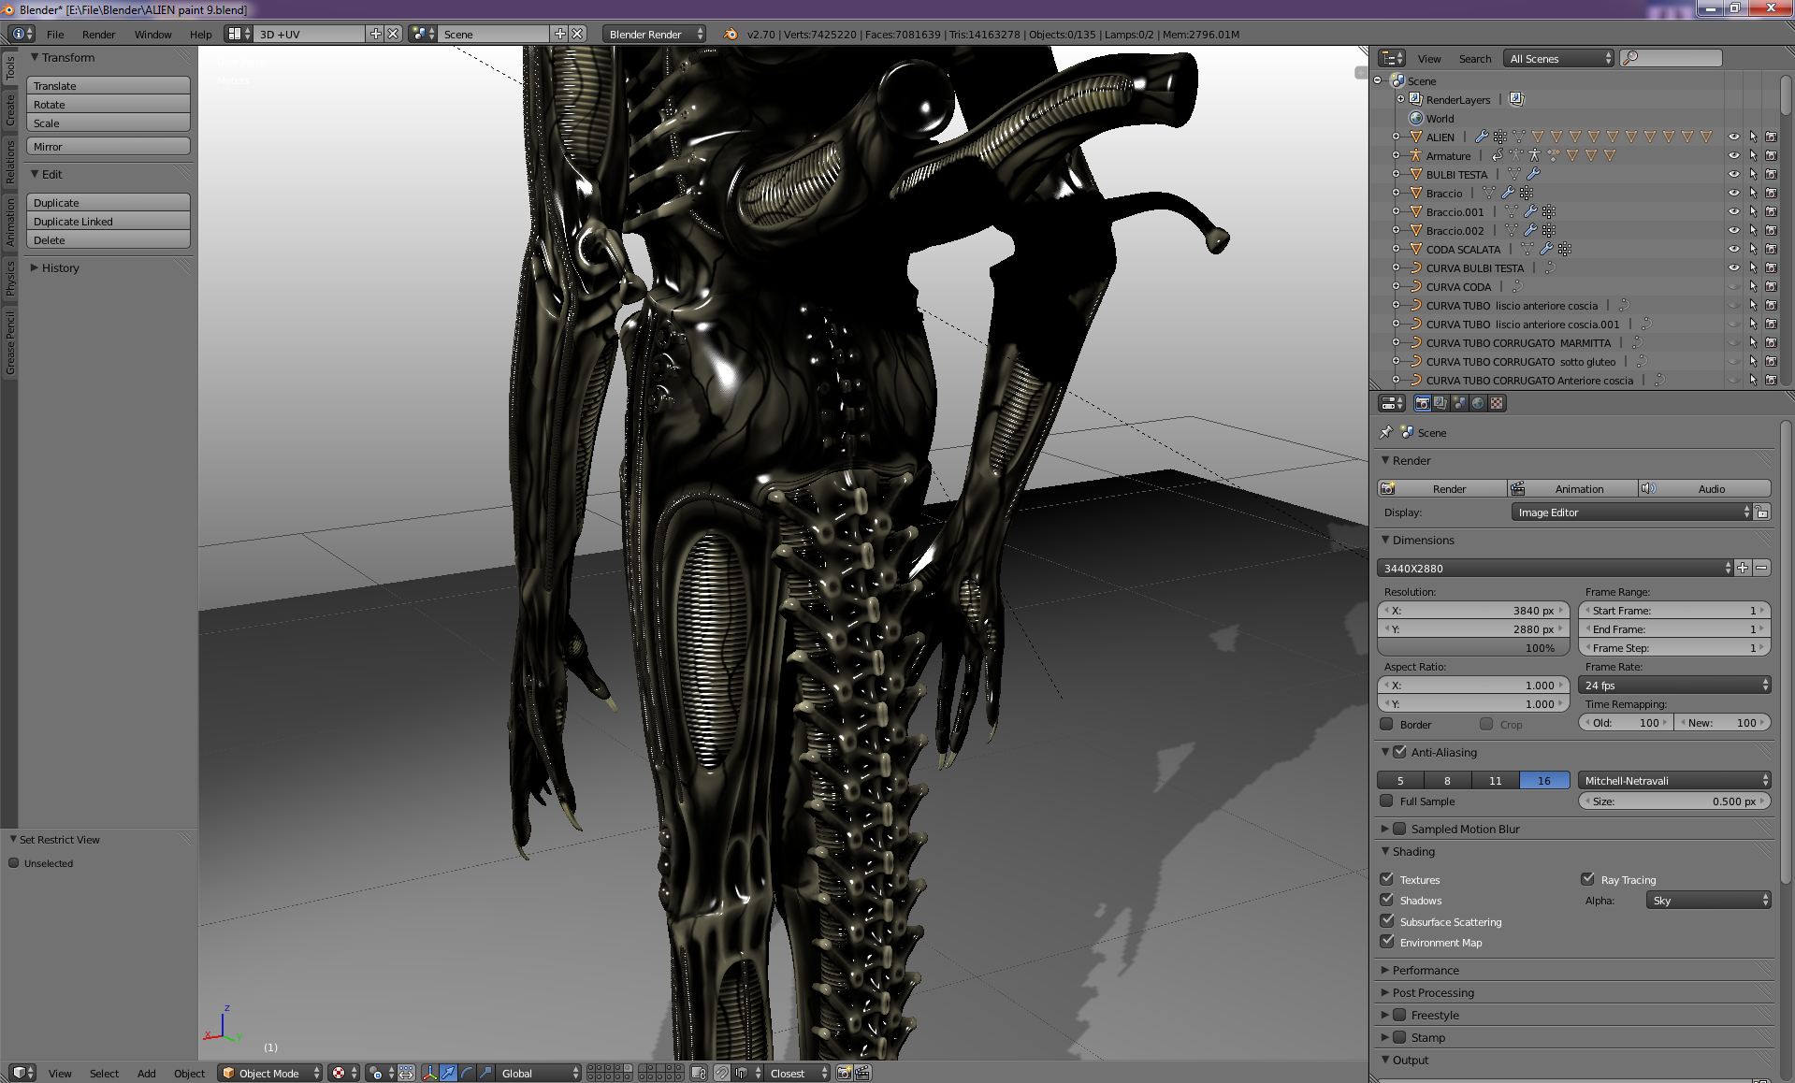
Task: Toggle the Unselected checkbox
Action: (x=14, y=863)
